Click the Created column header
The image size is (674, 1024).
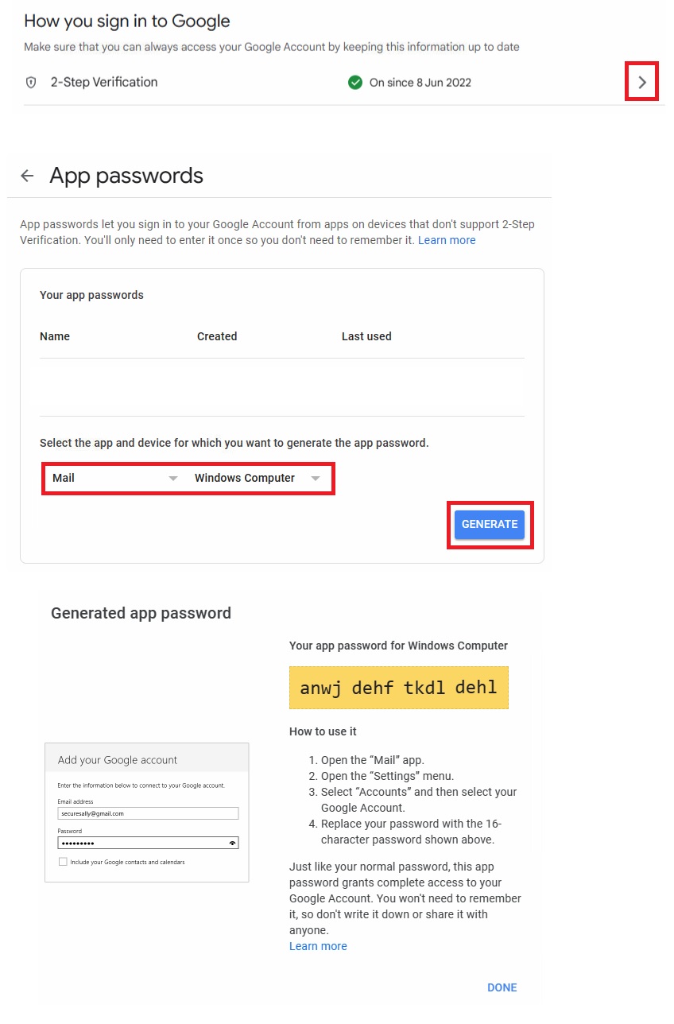(216, 336)
